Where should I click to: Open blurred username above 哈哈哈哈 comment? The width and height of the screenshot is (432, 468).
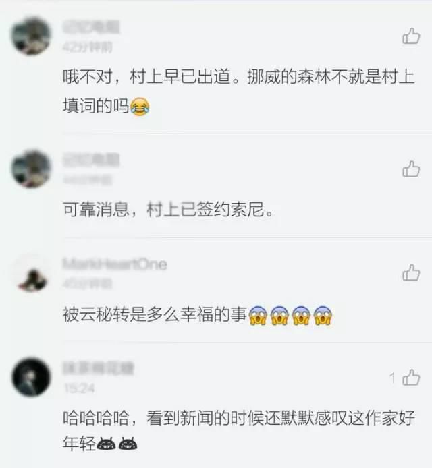point(98,368)
